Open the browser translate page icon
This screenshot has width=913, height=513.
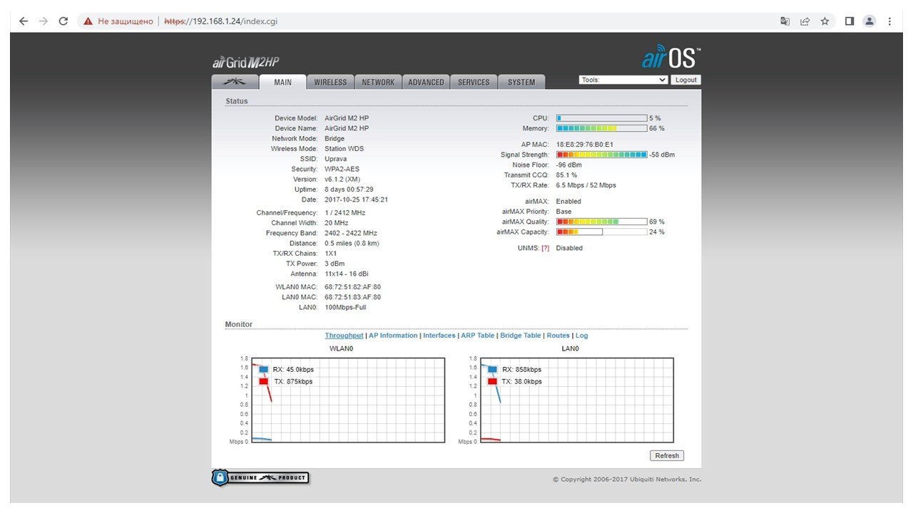tap(785, 21)
